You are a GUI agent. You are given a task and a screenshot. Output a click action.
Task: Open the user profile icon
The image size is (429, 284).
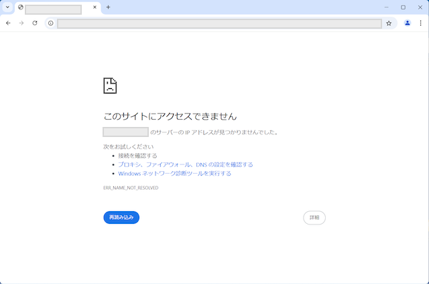pyautogui.click(x=407, y=23)
